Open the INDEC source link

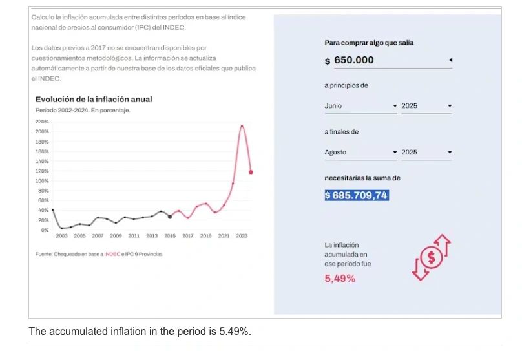(112, 254)
